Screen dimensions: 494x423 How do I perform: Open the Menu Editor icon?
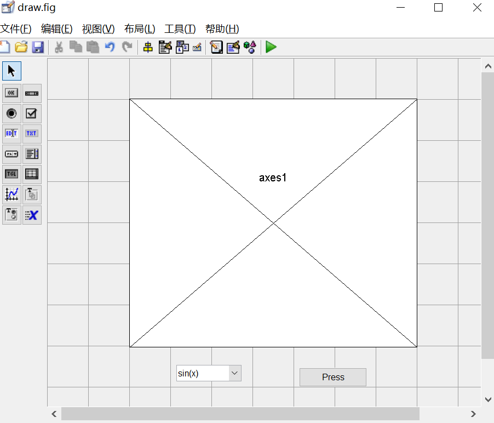(x=165, y=47)
